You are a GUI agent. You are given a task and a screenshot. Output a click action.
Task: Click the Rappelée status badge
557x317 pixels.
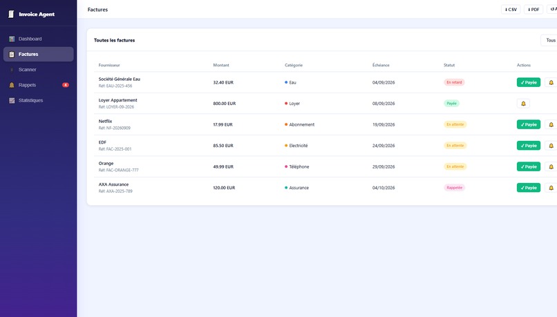click(x=454, y=188)
